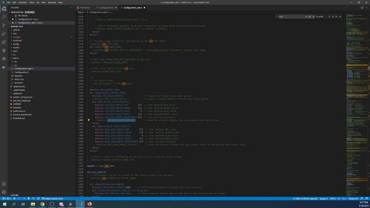
Task: Go to previous match in Find widget
Action: 329,17
